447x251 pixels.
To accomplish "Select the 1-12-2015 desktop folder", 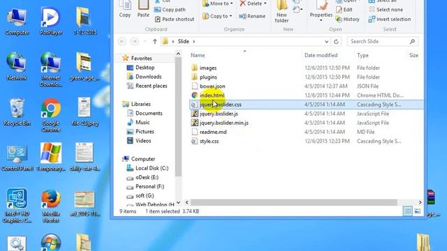I will click(x=85, y=22).
